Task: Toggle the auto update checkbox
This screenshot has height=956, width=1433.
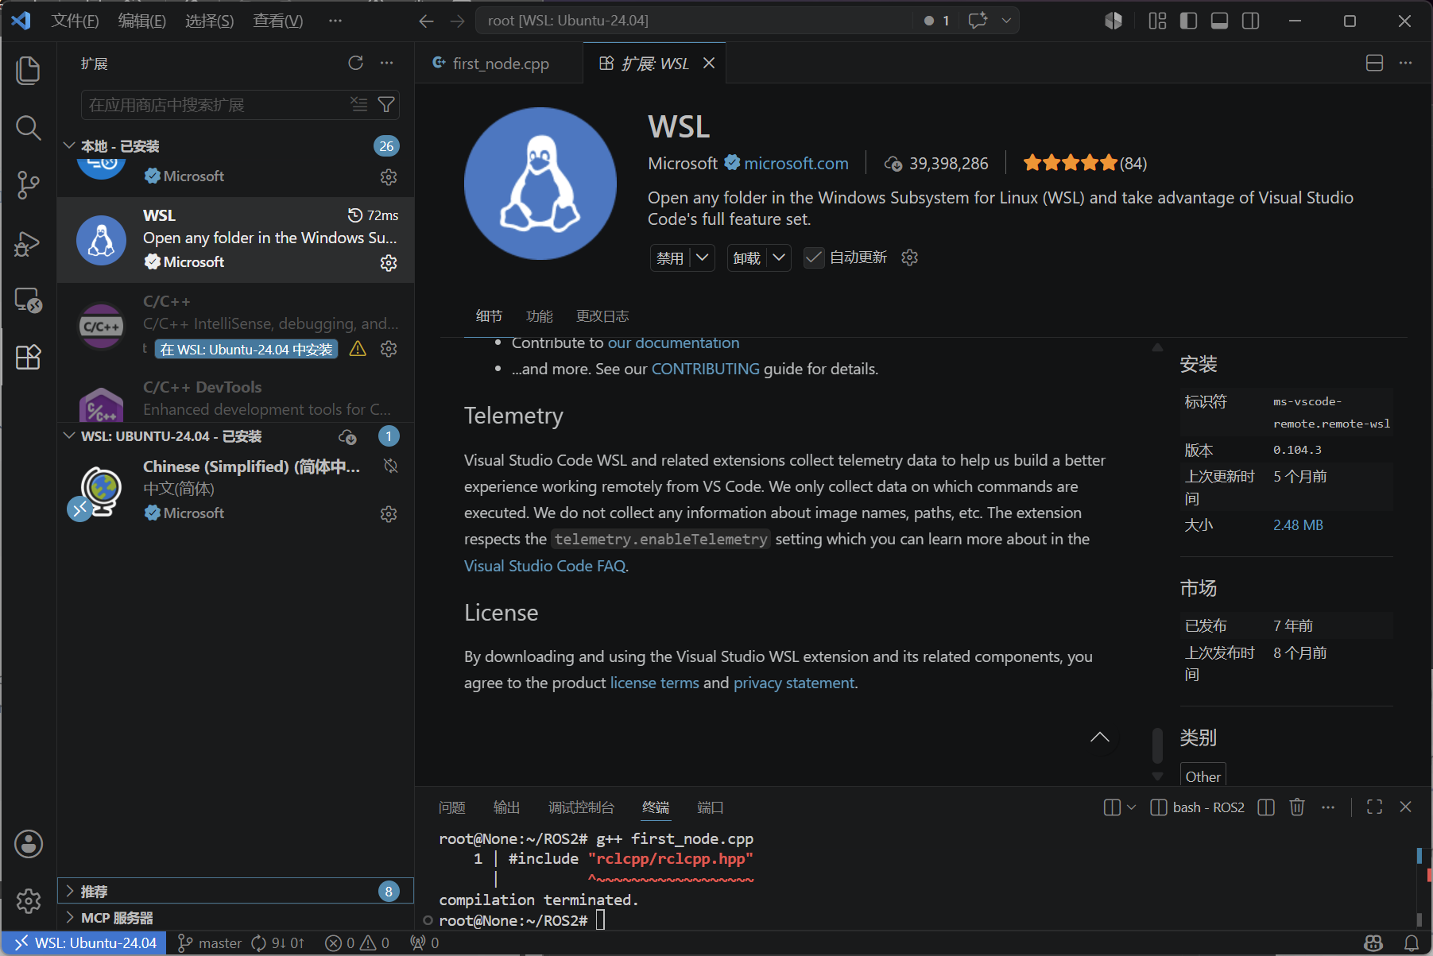Action: click(814, 257)
